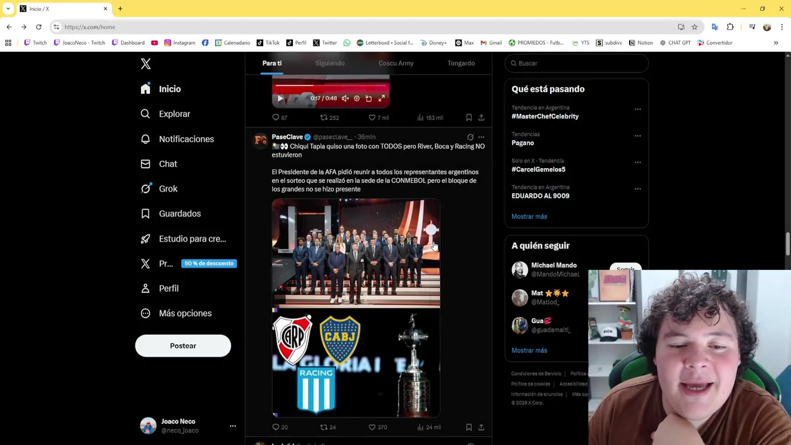Open TikTok bookmark
Screen dimensions: 791x445
pos(268,43)
